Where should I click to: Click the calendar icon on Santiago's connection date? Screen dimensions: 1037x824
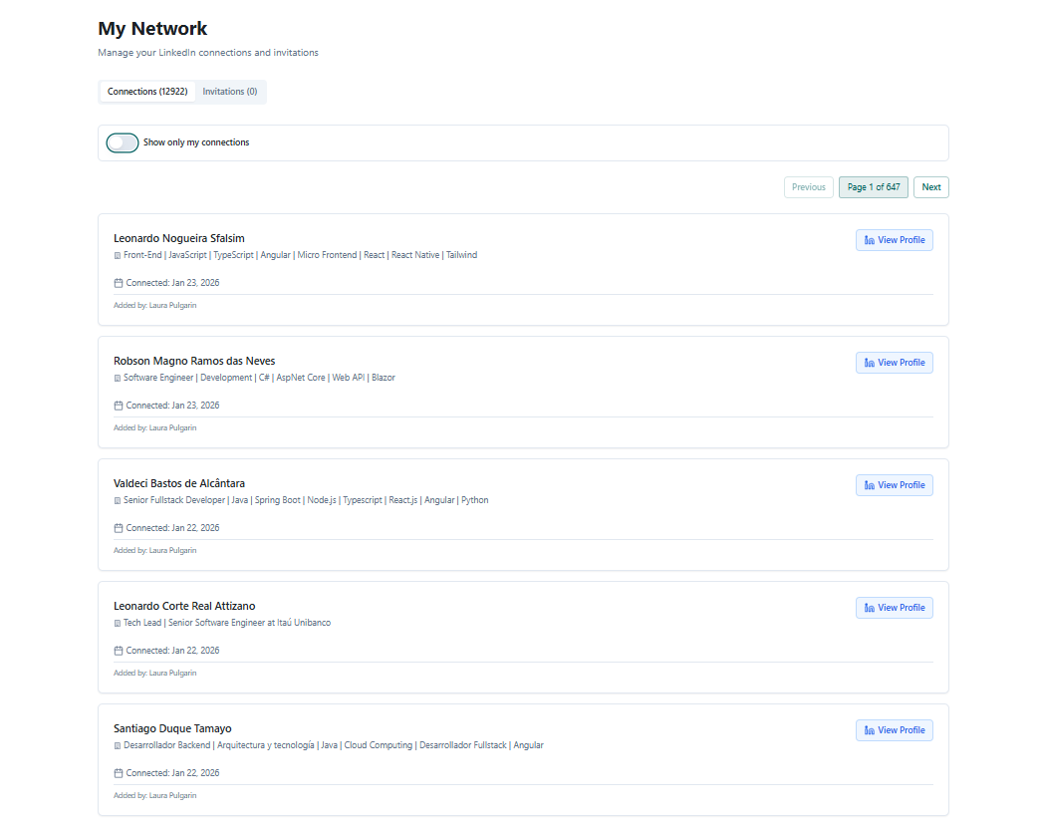(119, 772)
